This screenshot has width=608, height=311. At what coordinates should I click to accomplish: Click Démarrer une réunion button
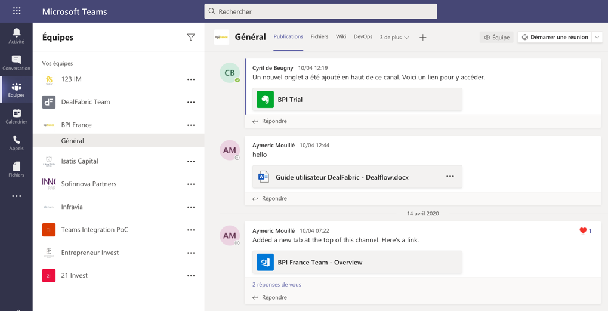point(555,37)
